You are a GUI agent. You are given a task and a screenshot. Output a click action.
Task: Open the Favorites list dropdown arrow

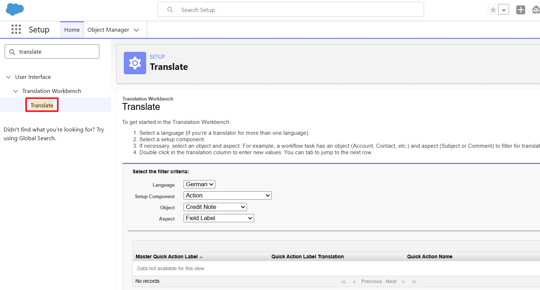[504, 10]
